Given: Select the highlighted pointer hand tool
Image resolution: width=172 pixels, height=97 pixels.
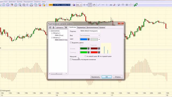Looking at the screenshot, I should click(90, 5).
